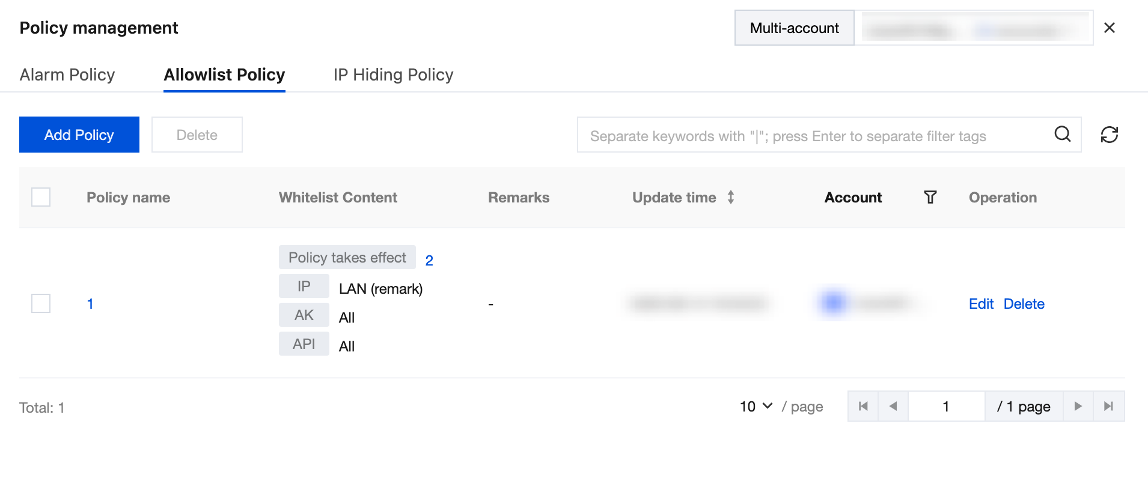1148x489 pixels.
Task: Click Delete link in the policy row
Action: (x=1024, y=304)
